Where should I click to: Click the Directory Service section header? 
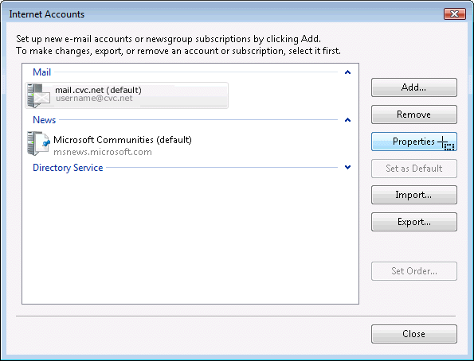tap(68, 168)
